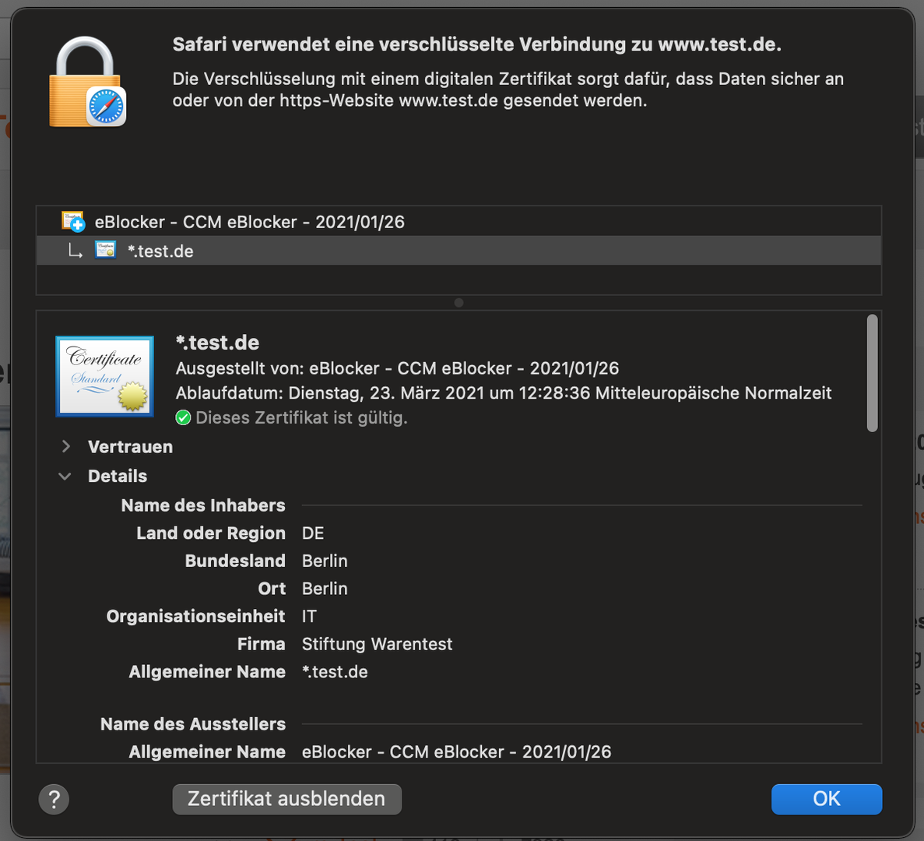924x841 pixels.
Task: Click the Ablaufdatum expiry date line
Action: pos(504,393)
